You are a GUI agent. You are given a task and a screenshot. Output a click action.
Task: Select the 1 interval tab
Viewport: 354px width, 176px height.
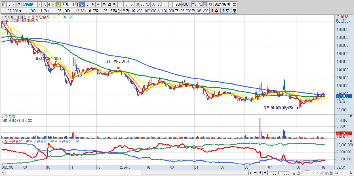point(121,4)
